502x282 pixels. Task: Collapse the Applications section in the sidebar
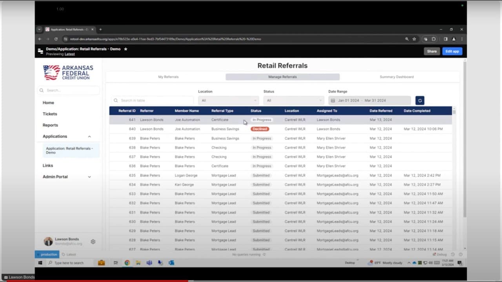pyautogui.click(x=89, y=136)
